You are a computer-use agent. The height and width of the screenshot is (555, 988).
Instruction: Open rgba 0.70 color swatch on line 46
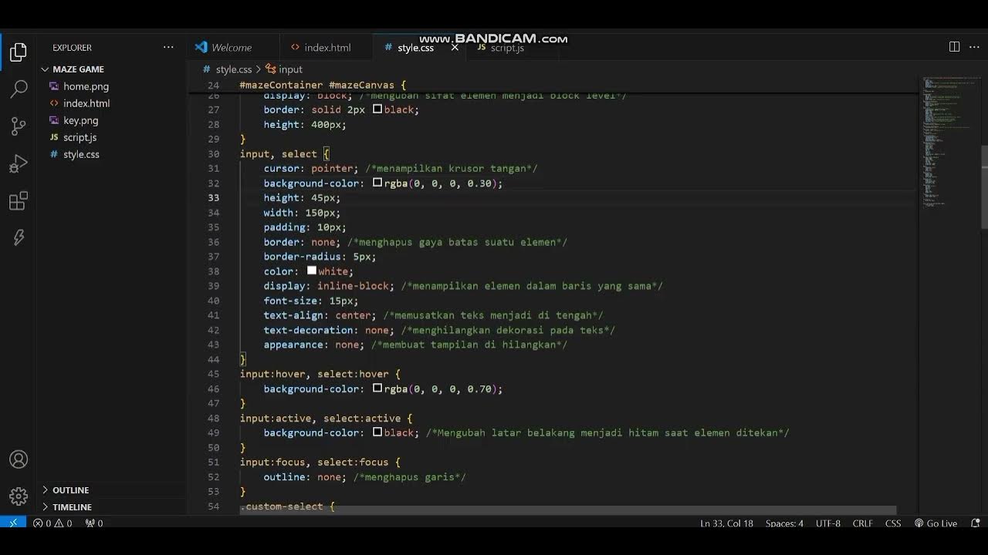click(x=377, y=388)
